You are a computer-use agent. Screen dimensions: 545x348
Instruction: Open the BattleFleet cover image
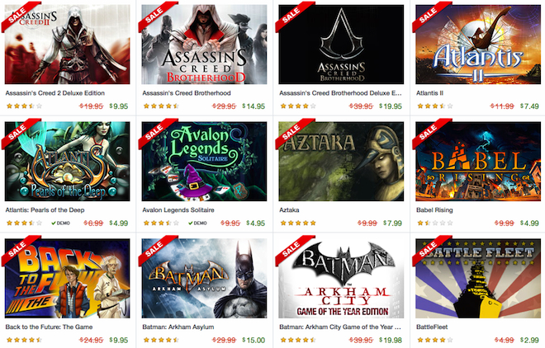pyautogui.click(x=478, y=278)
